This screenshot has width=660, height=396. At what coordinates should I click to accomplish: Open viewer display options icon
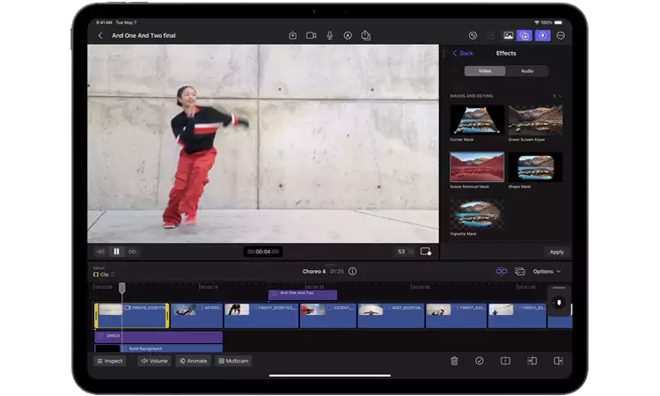pyautogui.click(x=426, y=252)
